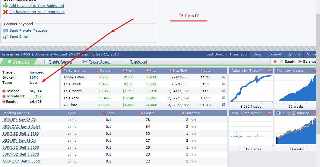Select the Equity radio button
Image resolution: width=320 pixels, height=167 pixels.
pos(281,61)
